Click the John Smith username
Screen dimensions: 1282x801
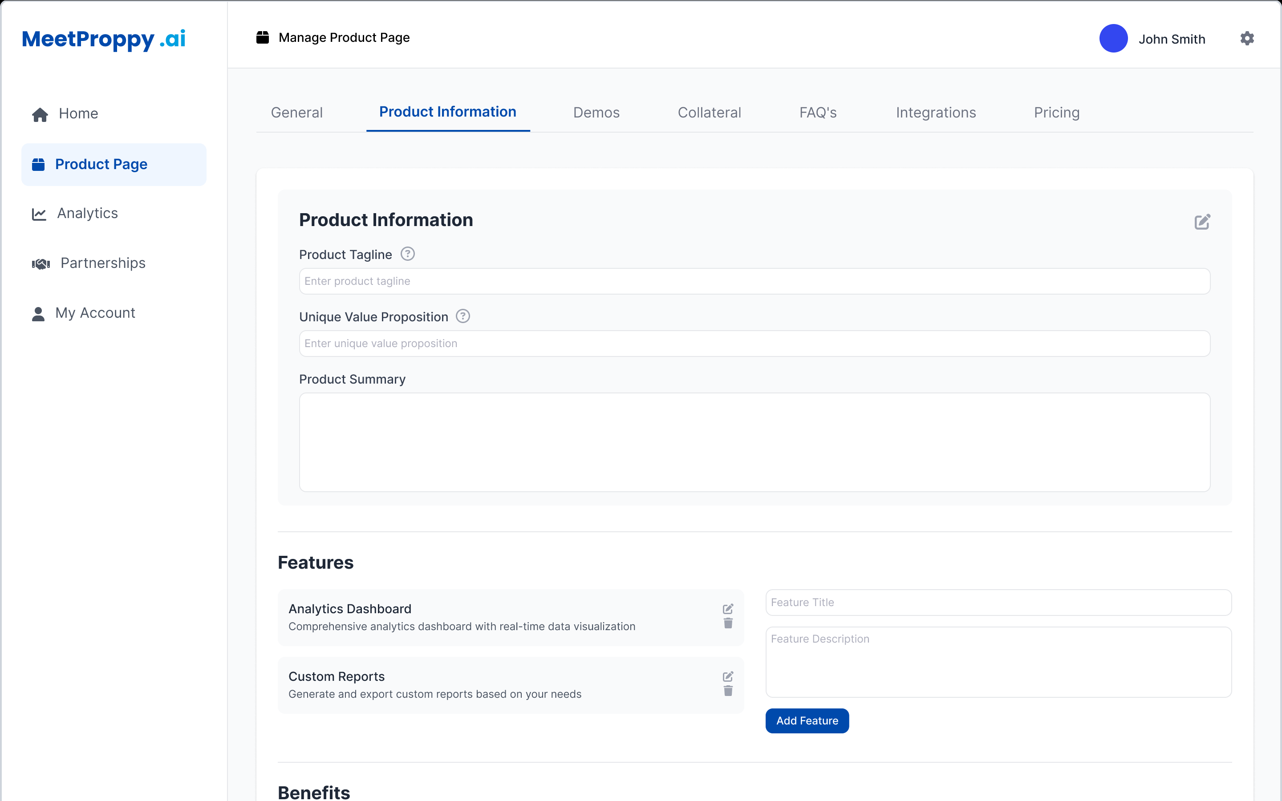1172,39
